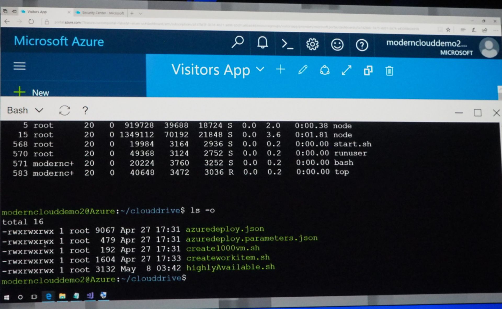Delete dashboard with trash icon
Image resolution: width=502 pixels, height=309 pixels.
point(389,71)
